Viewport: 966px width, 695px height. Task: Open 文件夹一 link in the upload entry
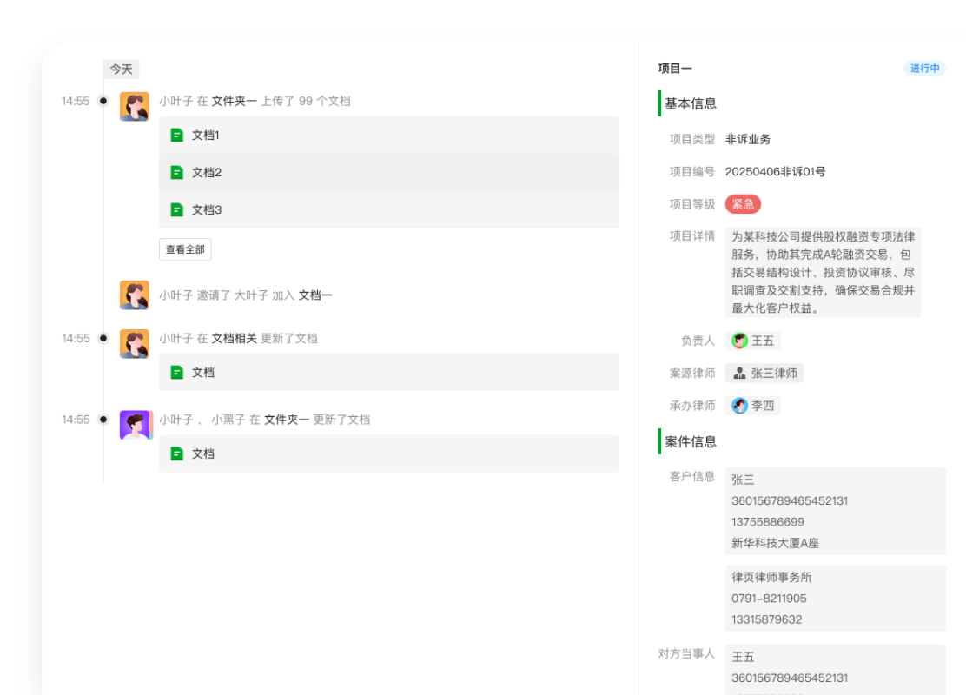(234, 101)
